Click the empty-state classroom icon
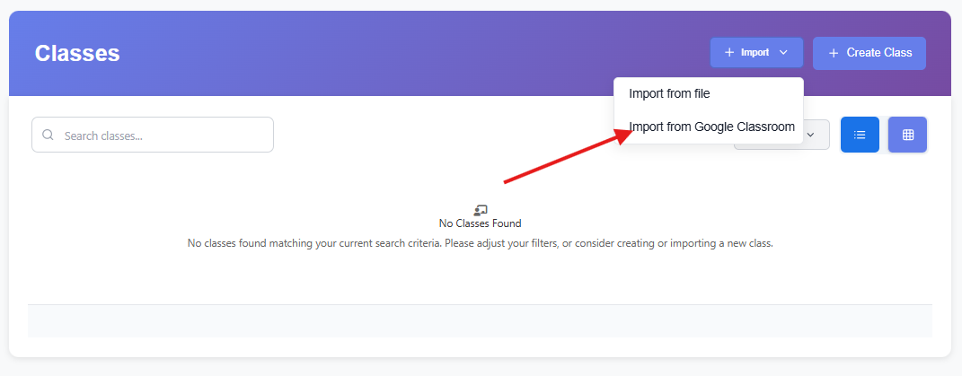Image resolution: width=962 pixels, height=376 pixels. [x=480, y=210]
